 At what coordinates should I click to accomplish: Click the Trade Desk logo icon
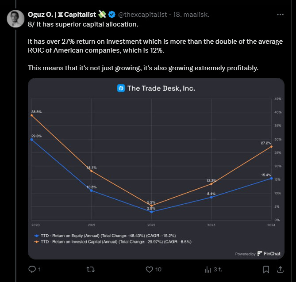(121, 88)
